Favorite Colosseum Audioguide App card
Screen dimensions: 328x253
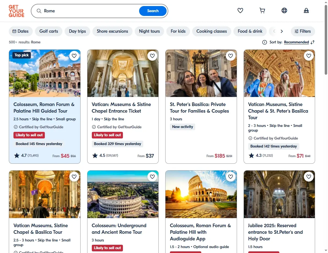pyautogui.click(x=230, y=177)
